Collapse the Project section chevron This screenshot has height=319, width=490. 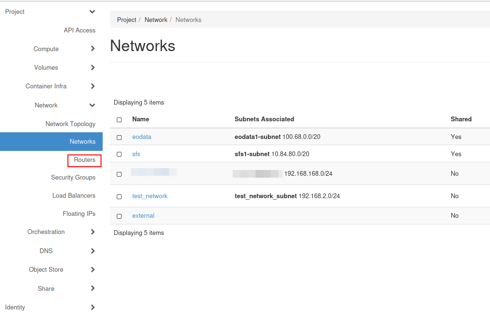pyautogui.click(x=92, y=11)
